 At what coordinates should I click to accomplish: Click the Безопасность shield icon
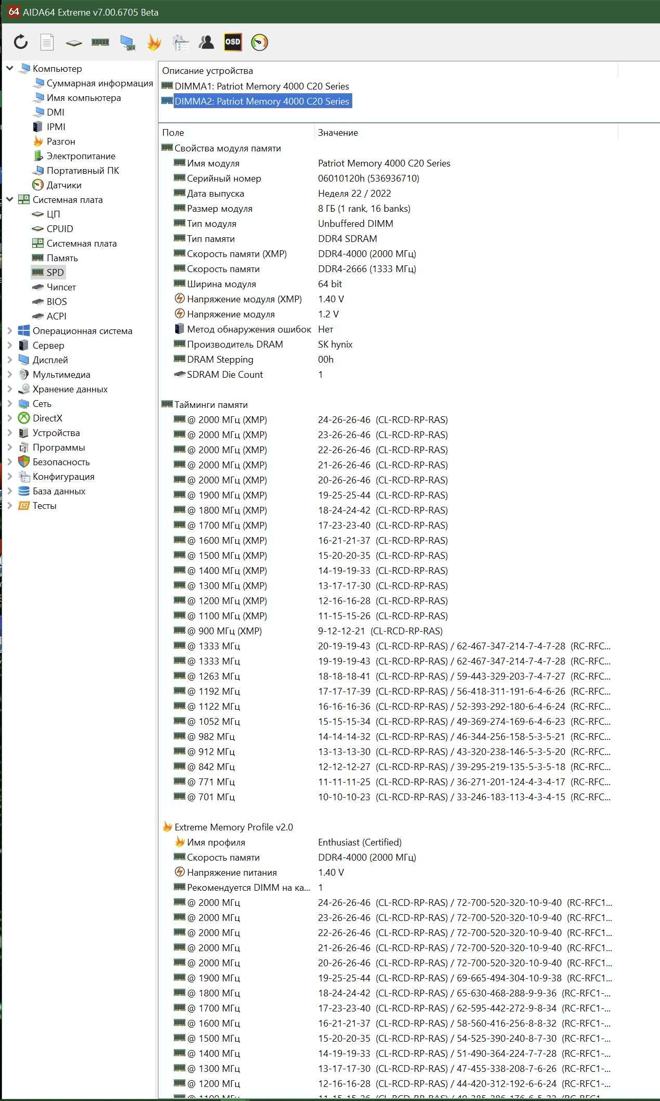[24, 462]
